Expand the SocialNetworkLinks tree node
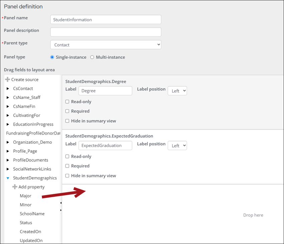The image size is (284, 244). 8,169
